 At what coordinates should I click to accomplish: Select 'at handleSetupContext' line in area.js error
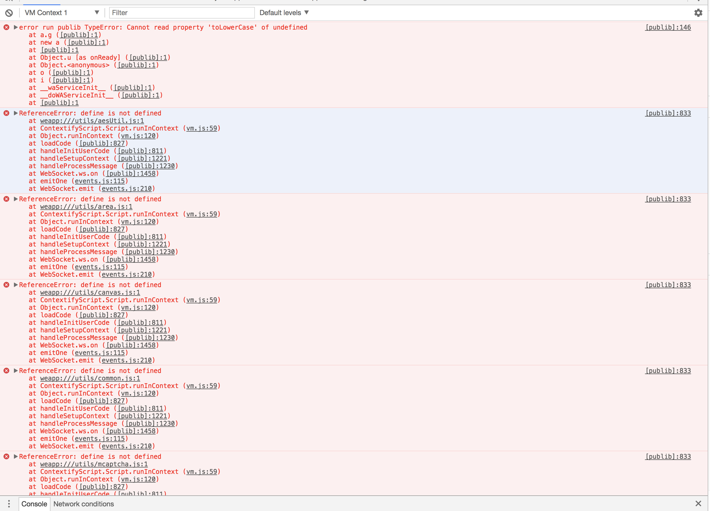(x=100, y=244)
